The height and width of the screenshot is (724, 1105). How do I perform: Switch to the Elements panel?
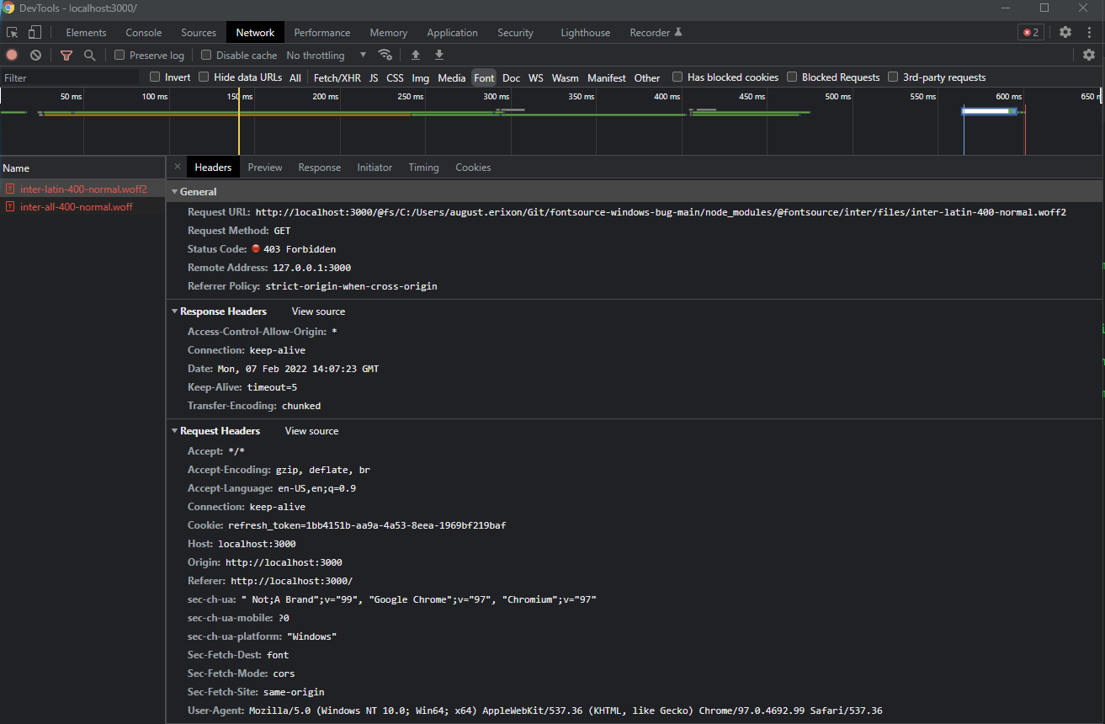(86, 33)
